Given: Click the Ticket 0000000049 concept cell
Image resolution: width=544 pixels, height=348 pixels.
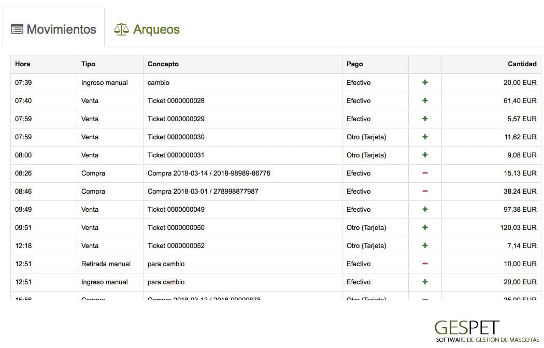Looking at the screenshot, I should [x=242, y=209].
